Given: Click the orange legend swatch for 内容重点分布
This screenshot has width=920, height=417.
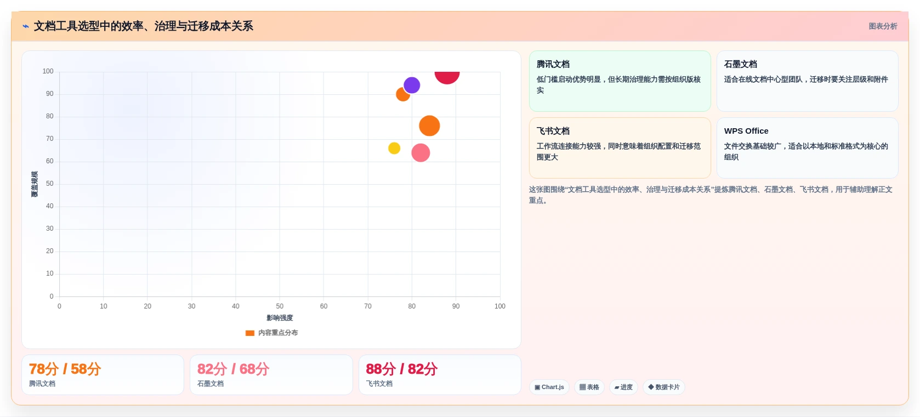Looking at the screenshot, I should pyautogui.click(x=250, y=333).
